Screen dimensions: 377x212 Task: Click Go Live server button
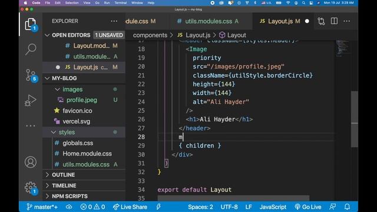[307, 207]
